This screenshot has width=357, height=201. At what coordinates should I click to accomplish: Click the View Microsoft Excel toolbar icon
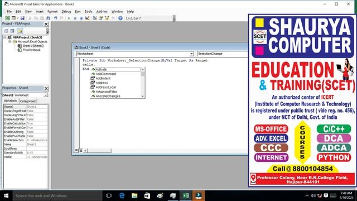coord(7,18)
